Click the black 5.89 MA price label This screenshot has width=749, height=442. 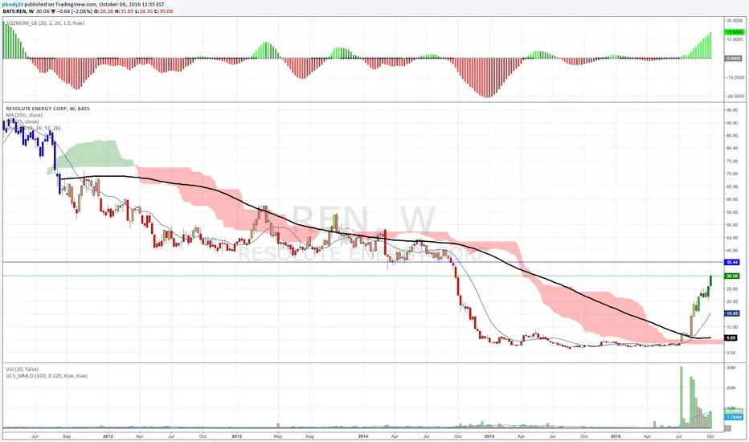[x=731, y=338]
